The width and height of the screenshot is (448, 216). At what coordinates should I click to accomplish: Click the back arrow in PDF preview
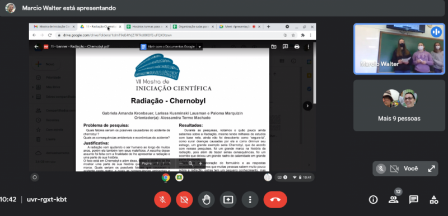36,47
